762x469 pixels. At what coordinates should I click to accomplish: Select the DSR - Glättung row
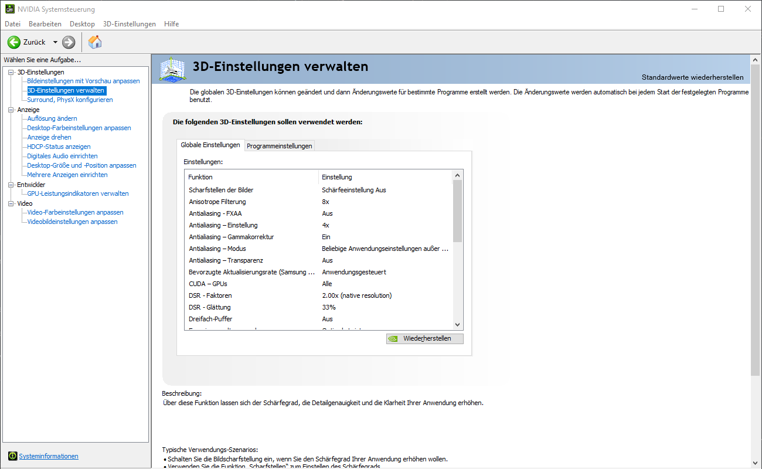pos(319,307)
